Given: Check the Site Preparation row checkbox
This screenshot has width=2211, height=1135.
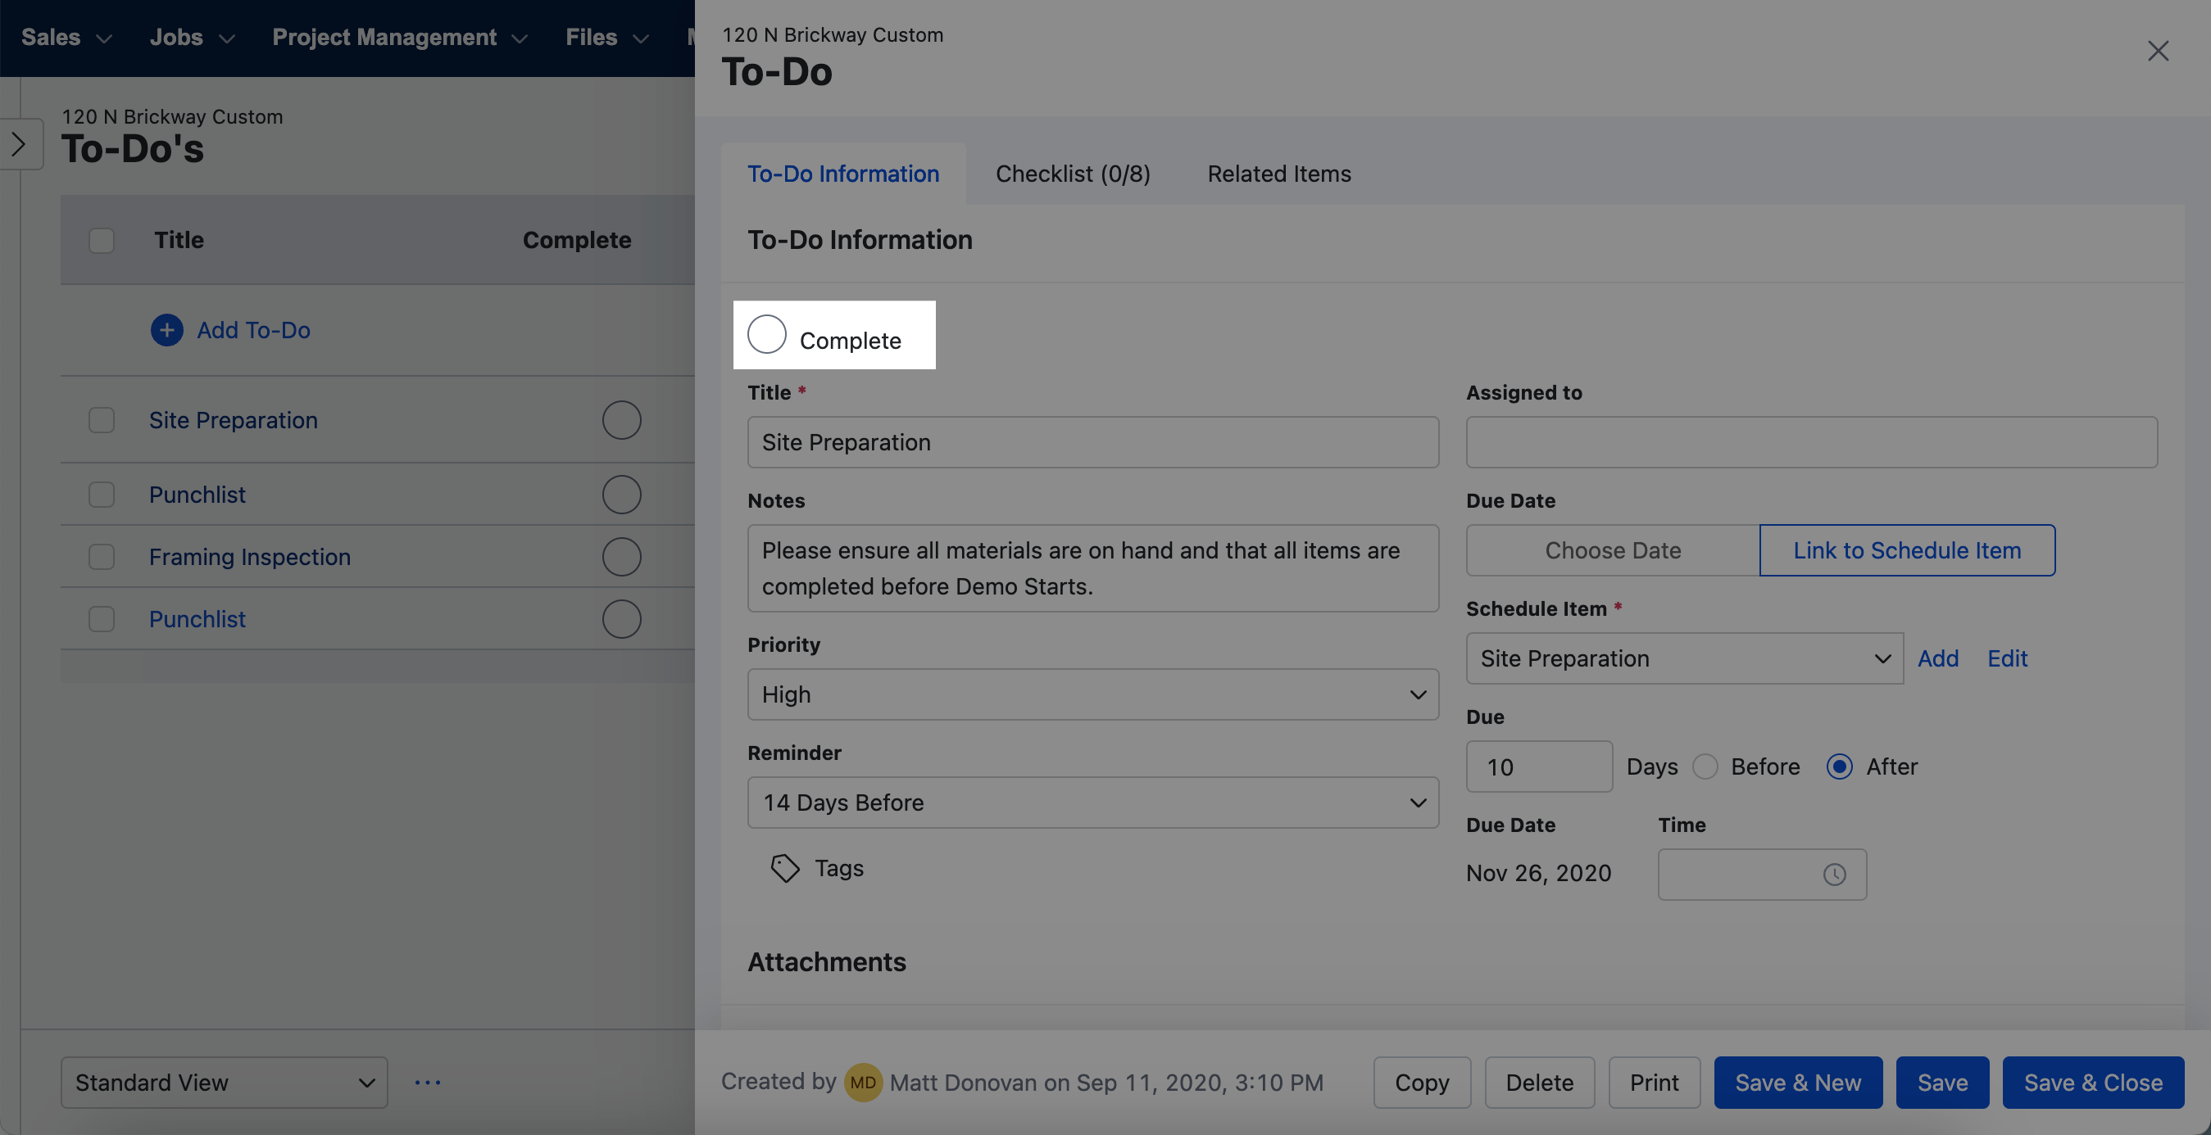Looking at the screenshot, I should pyautogui.click(x=102, y=420).
